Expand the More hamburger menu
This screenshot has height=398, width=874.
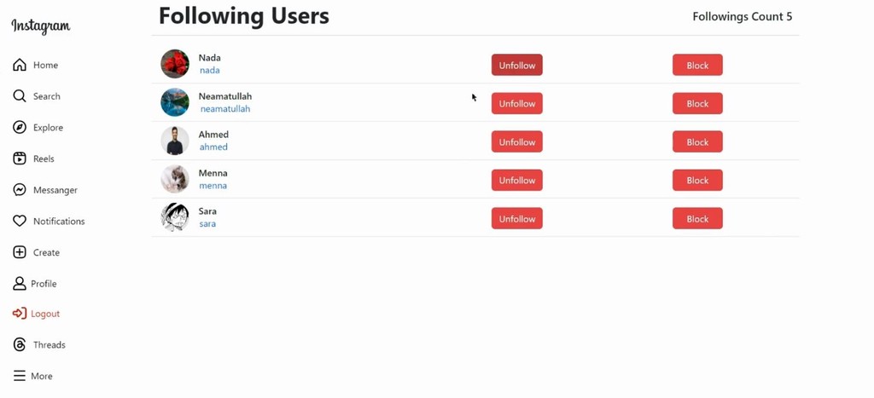pyautogui.click(x=20, y=376)
